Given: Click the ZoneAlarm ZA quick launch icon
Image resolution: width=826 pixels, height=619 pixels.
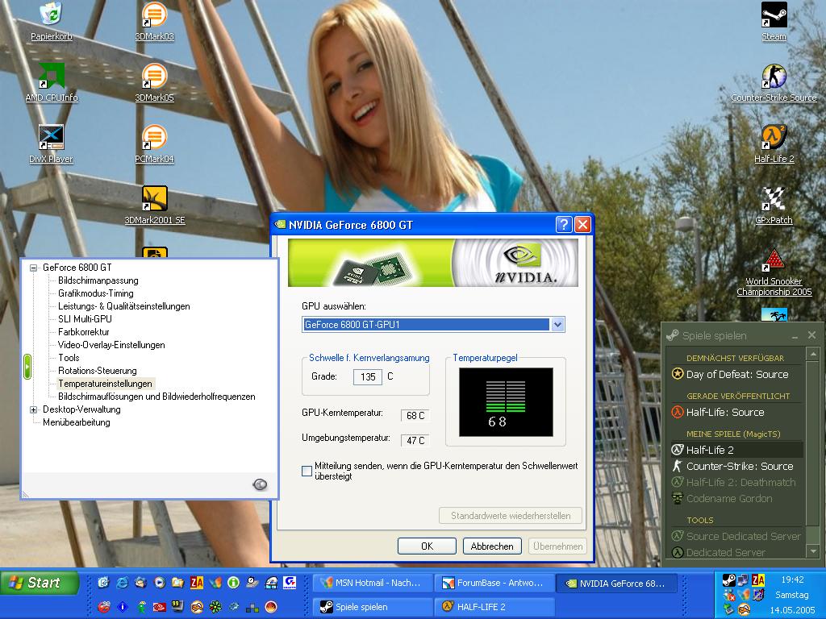Looking at the screenshot, I should [x=197, y=582].
